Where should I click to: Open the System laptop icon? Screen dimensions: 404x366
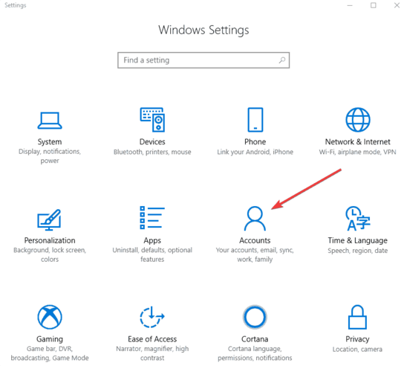point(50,121)
